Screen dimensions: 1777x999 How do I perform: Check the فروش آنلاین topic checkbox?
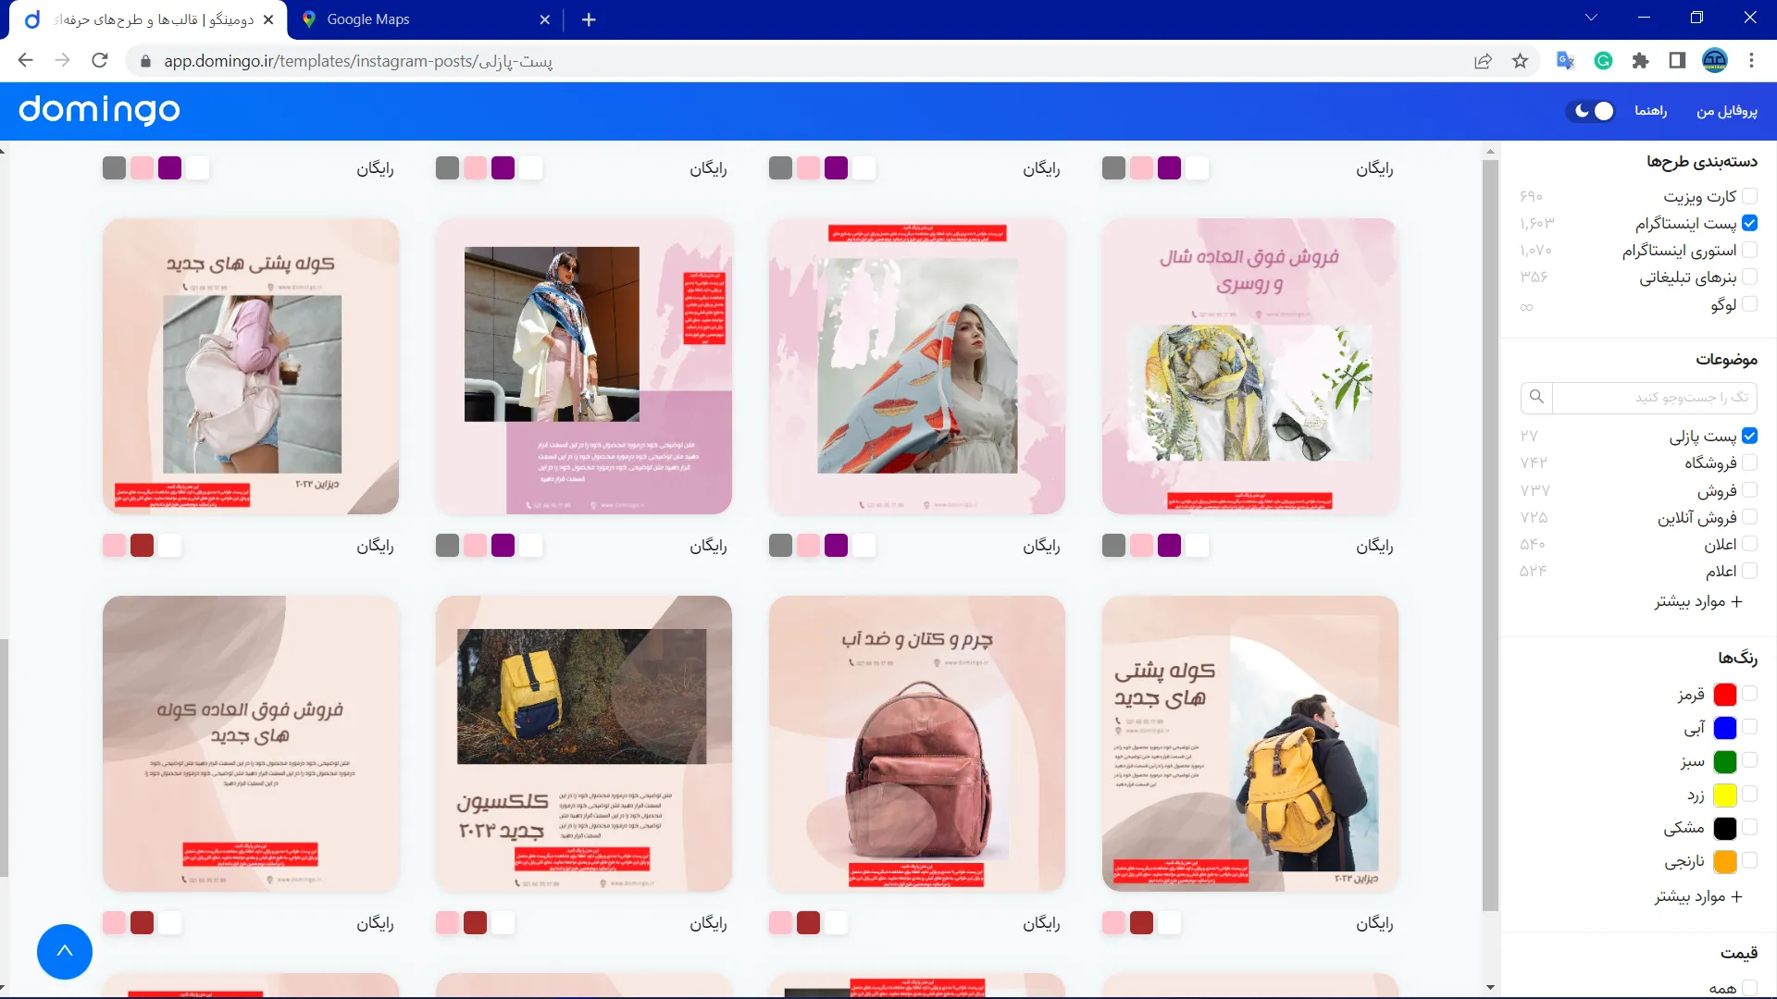pos(1749,516)
